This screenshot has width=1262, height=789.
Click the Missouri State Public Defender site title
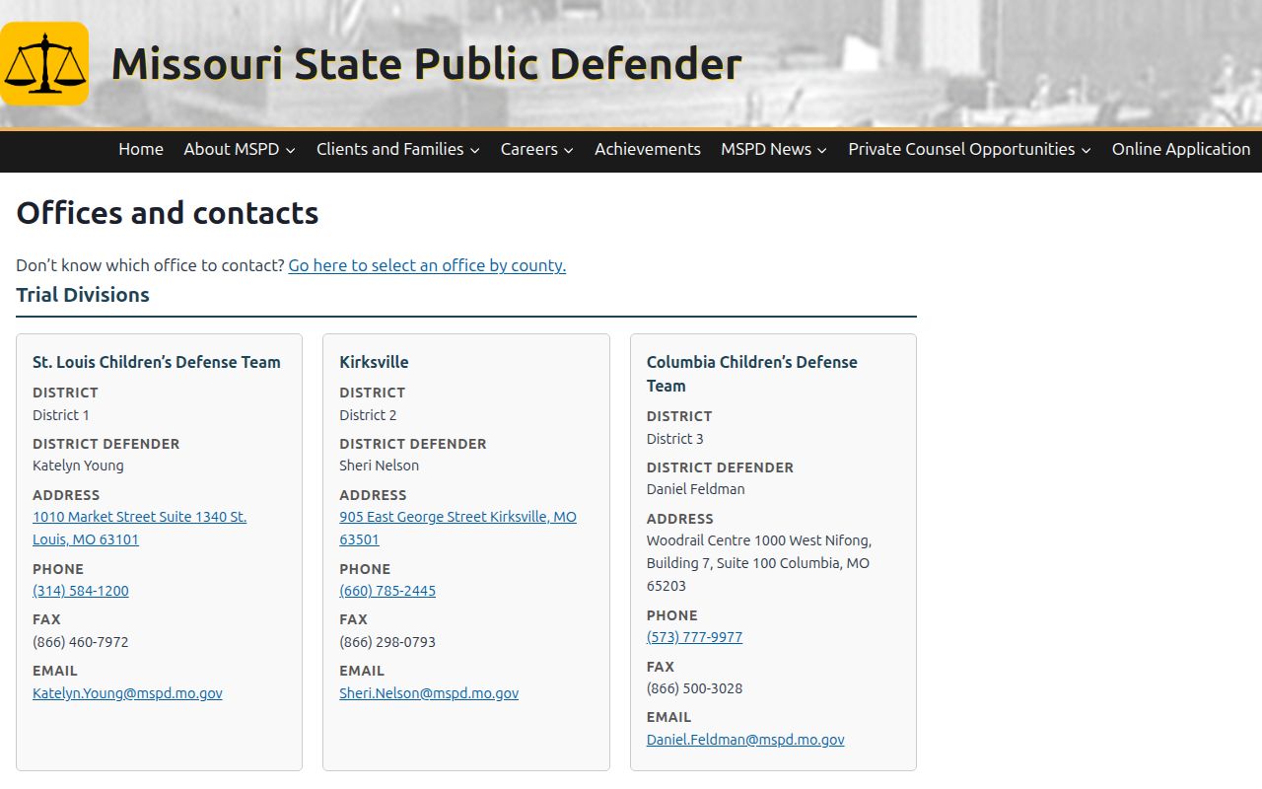[426, 64]
